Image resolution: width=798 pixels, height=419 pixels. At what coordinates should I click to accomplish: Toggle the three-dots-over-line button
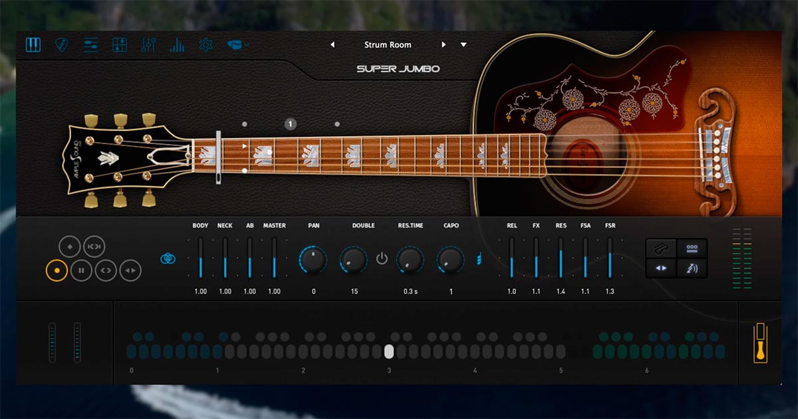(x=692, y=249)
